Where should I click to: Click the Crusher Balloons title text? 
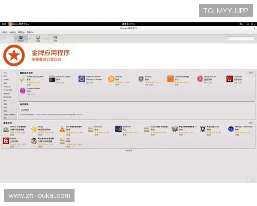[33, 88]
